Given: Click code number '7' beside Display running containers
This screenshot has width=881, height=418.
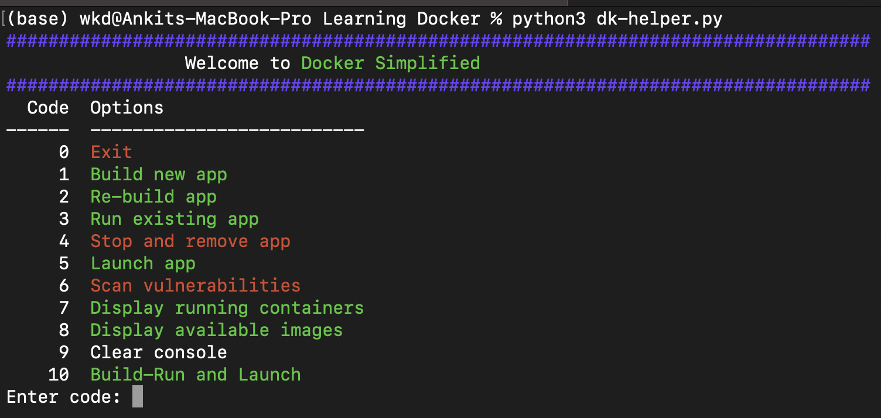Looking at the screenshot, I should [64, 308].
